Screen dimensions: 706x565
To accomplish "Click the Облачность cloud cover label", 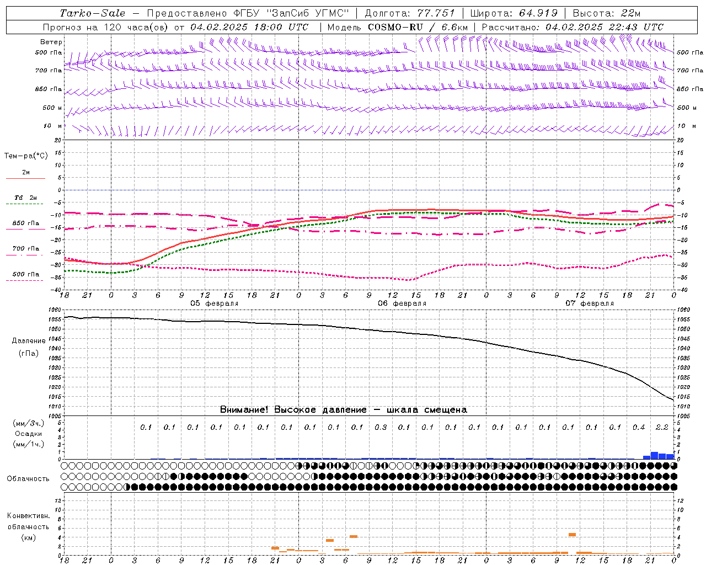I will tap(28, 479).
